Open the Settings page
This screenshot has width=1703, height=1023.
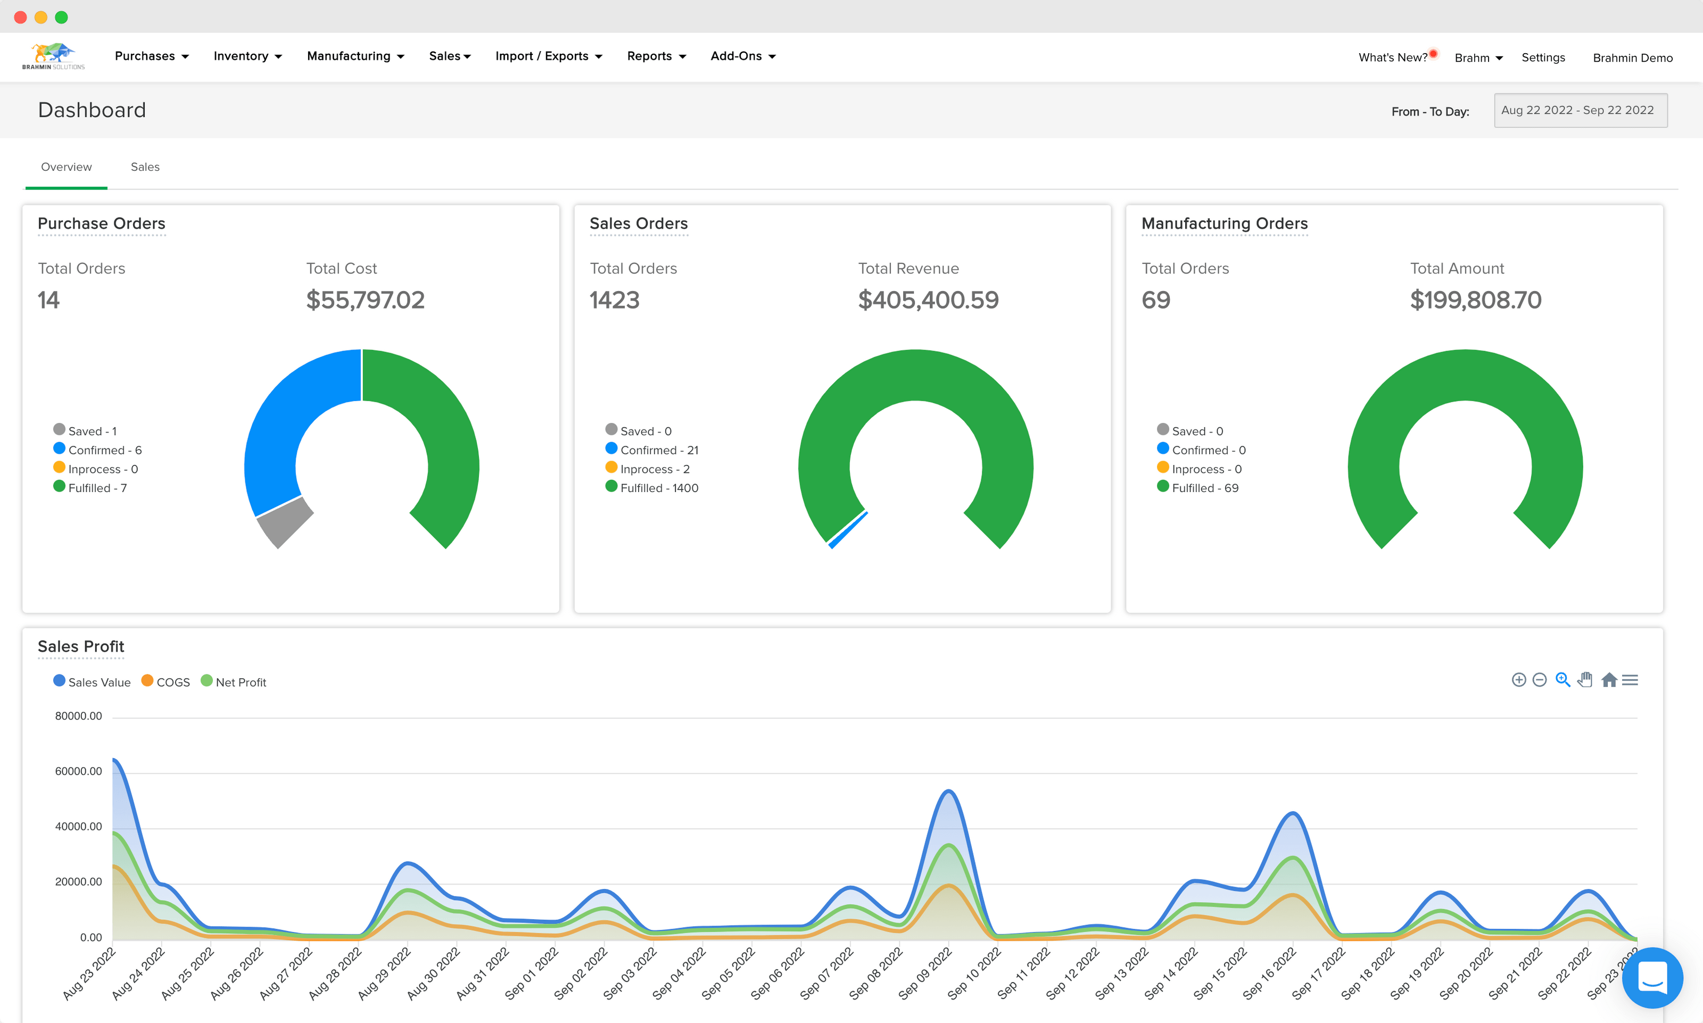coord(1543,57)
